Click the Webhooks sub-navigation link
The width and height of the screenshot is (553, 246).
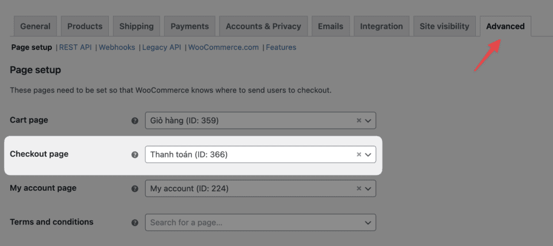click(117, 47)
